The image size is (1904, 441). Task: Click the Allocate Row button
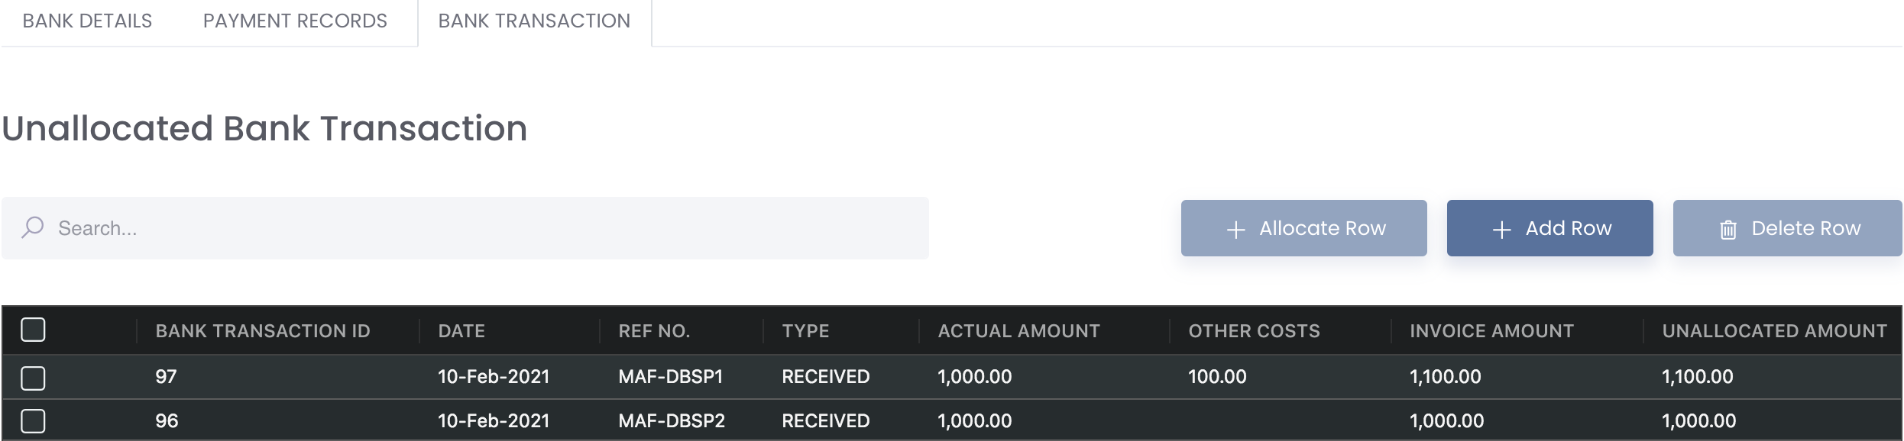click(x=1303, y=228)
